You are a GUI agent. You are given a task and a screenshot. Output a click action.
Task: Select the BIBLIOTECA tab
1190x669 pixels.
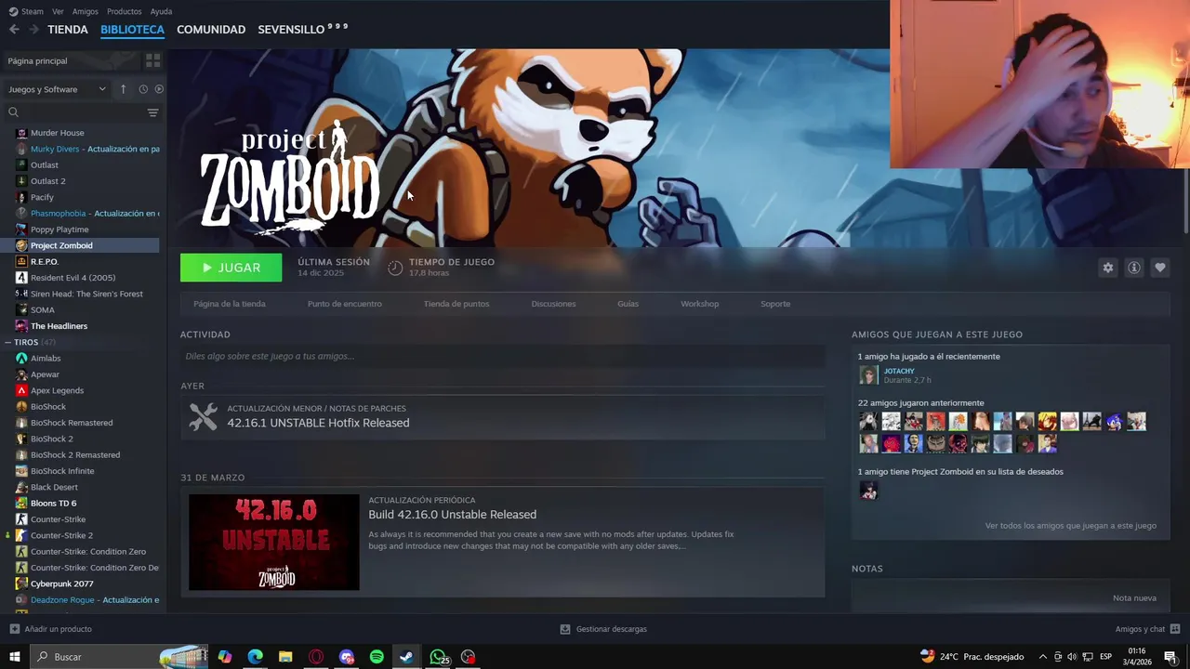click(132, 30)
